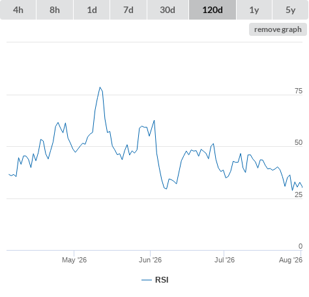This screenshot has height=297, width=309.
Task: Click the May '26 x-axis label
Action: [x=74, y=260]
